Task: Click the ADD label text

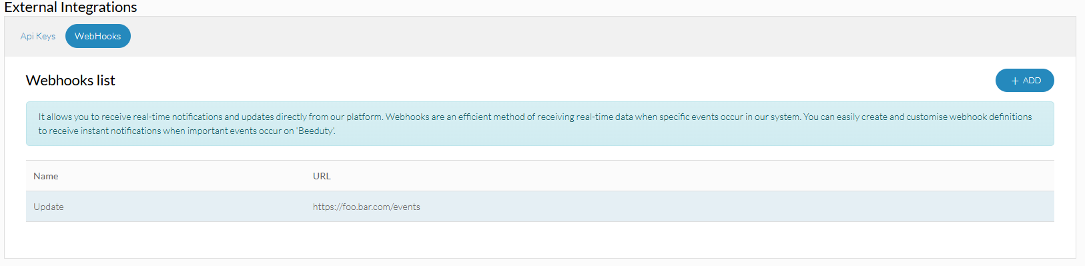Action: click(1032, 81)
